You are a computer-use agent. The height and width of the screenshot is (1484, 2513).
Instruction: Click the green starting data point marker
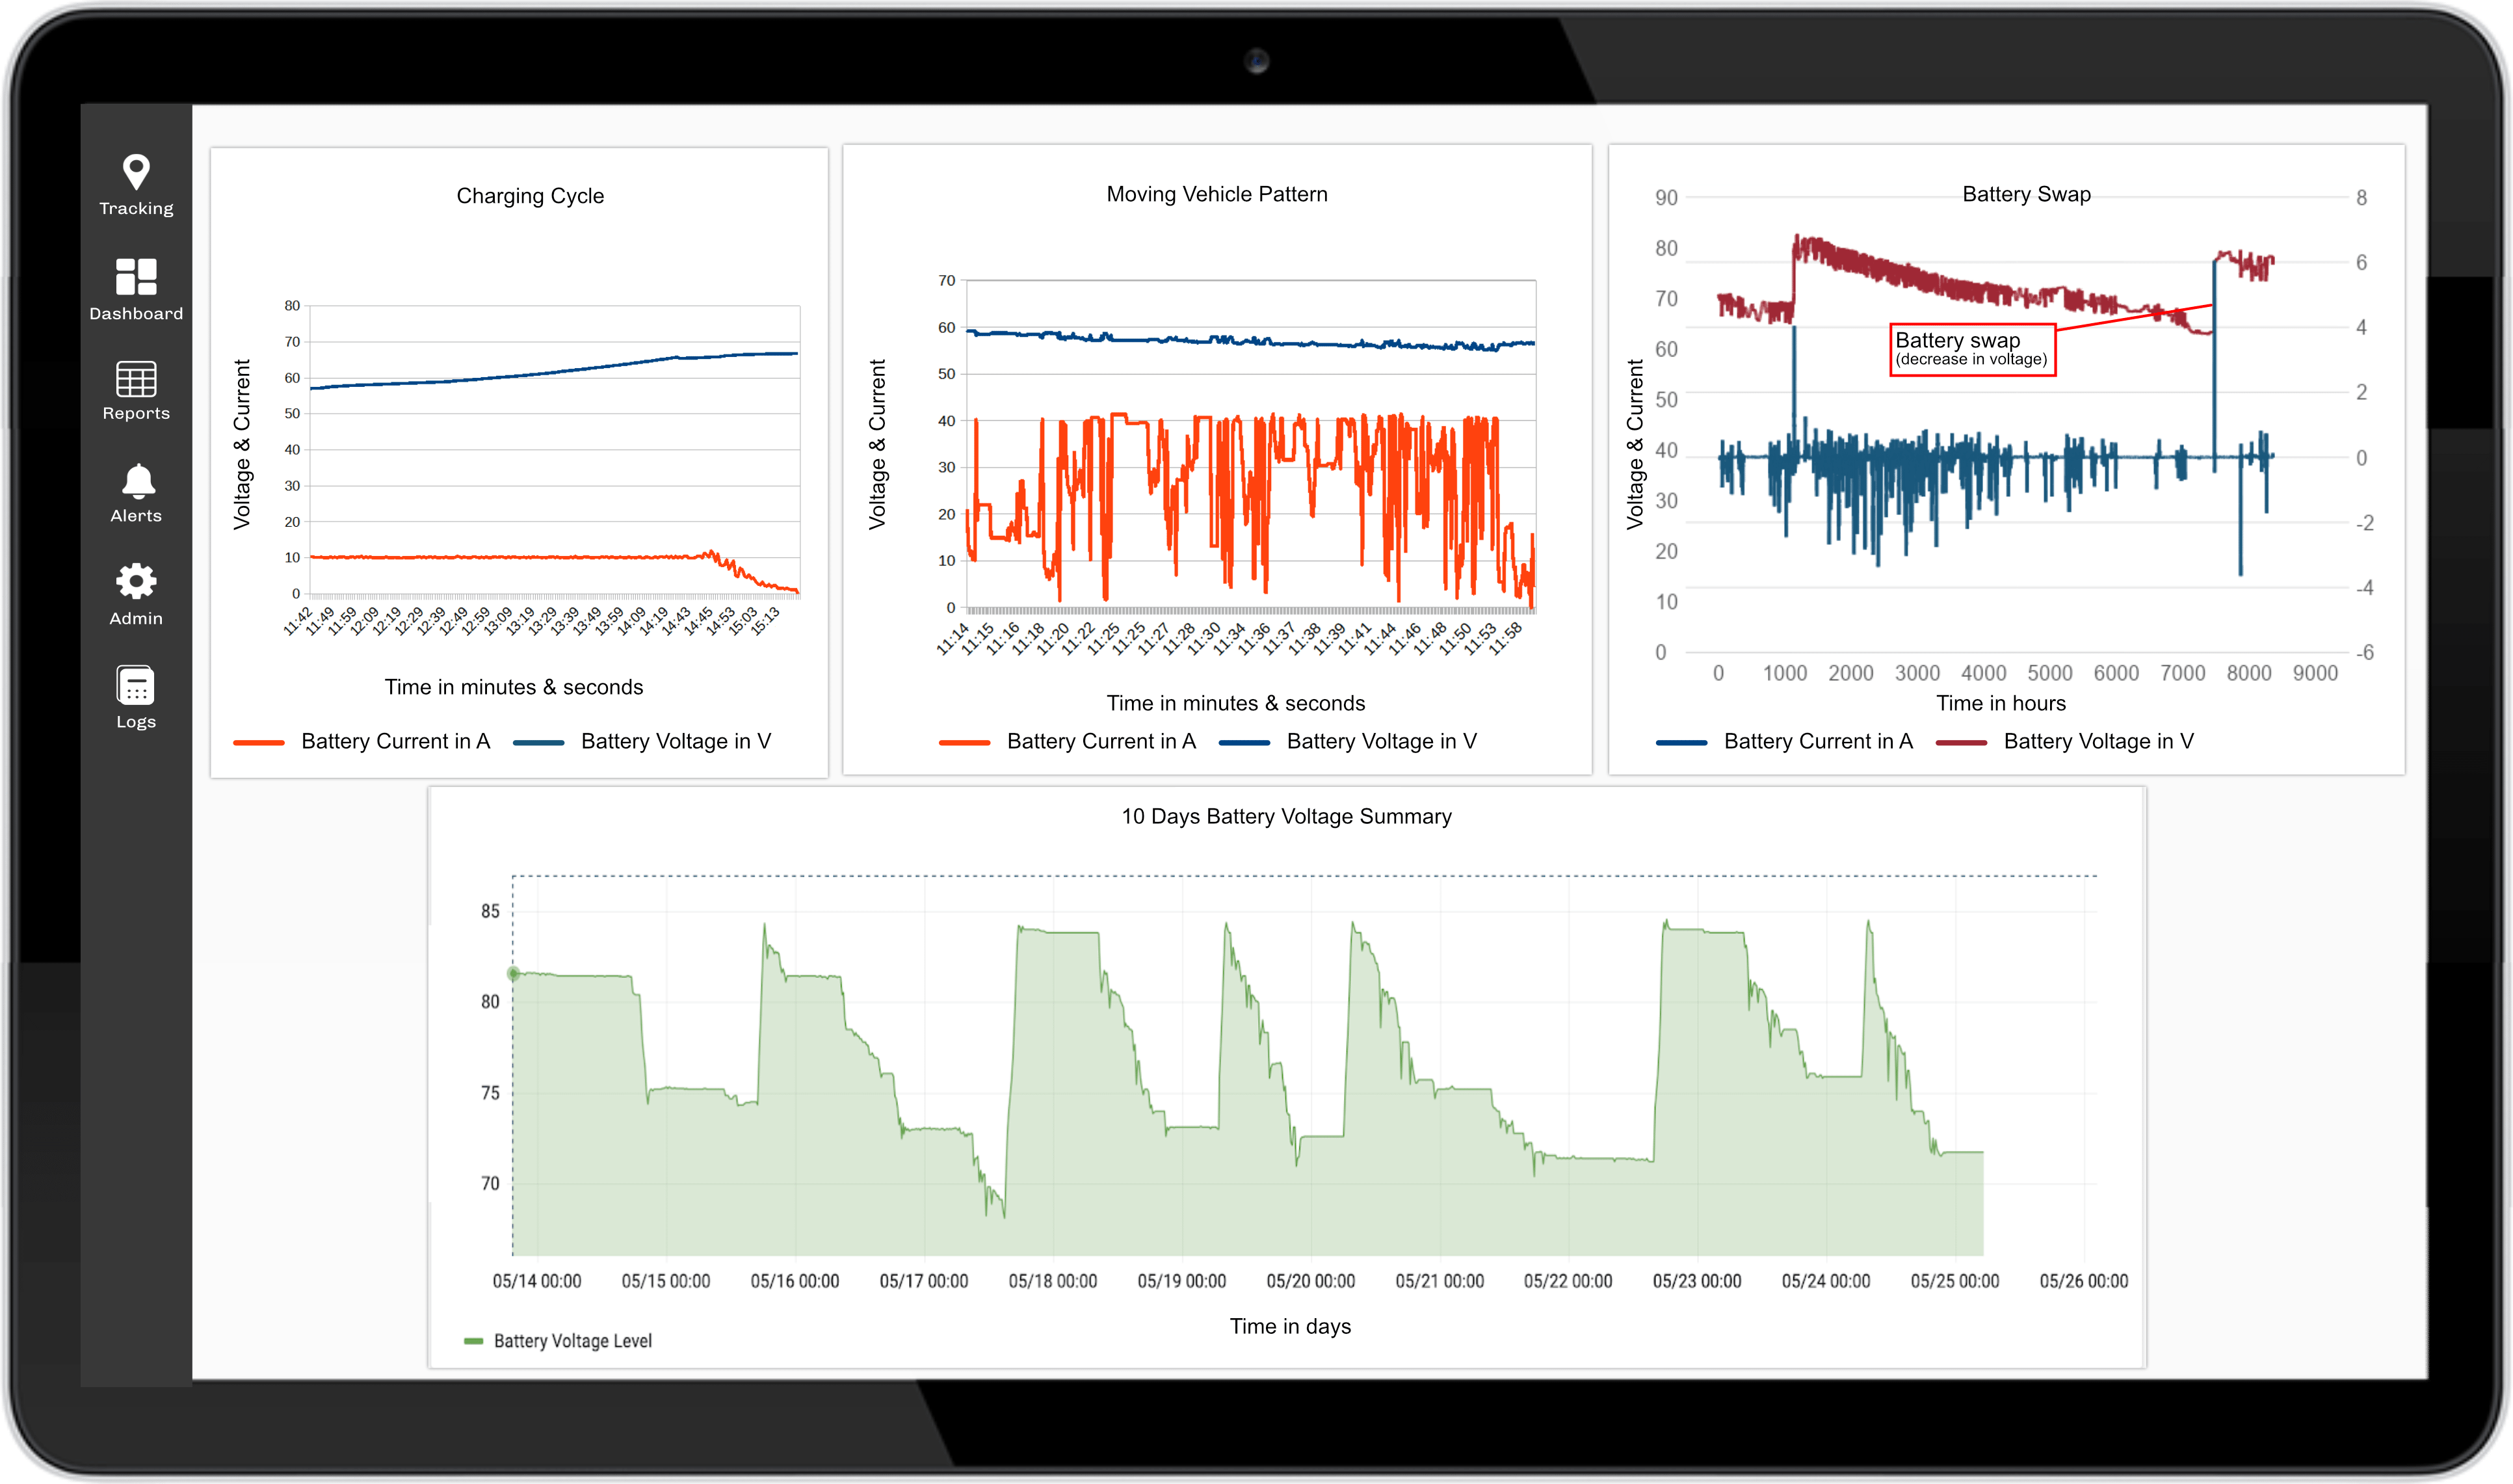514,973
